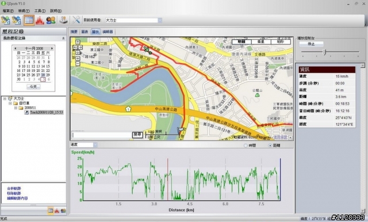The image size is (368, 222).
Task: Switch to the 播放 tab
Action: pyautogui.click(x=95, y=32)
